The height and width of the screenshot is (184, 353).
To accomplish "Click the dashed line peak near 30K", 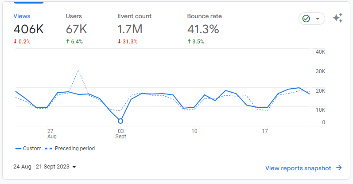I will pos(78,70).
